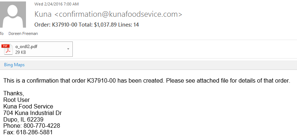The height and width of the screenshot is (139, 297).
Task: Click the fax number 618-286-5881
Action: pyautogui.click(x=34, y=132)
